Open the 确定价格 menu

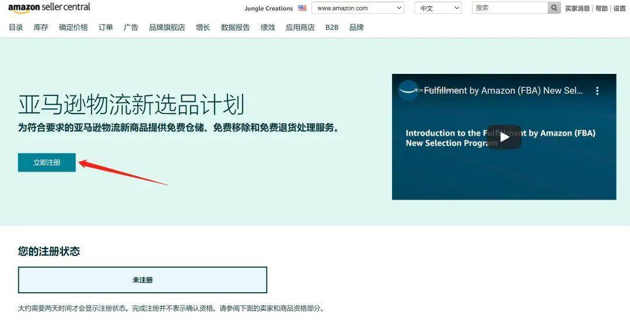point(73,27)
